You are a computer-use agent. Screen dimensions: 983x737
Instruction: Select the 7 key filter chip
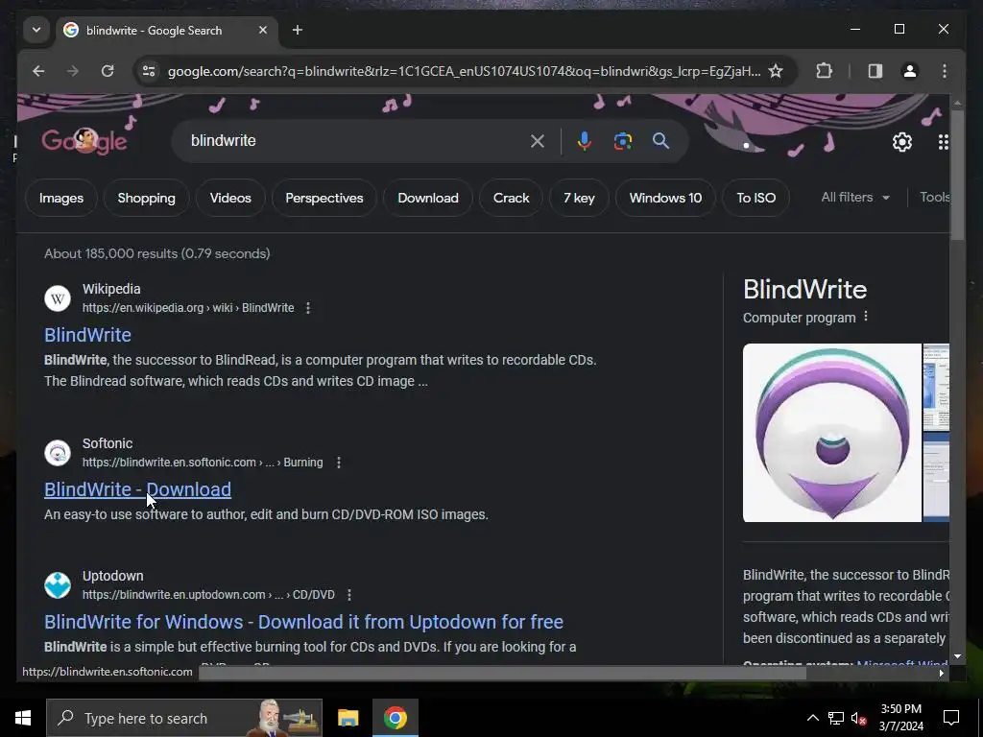click(x=579, y=198)
